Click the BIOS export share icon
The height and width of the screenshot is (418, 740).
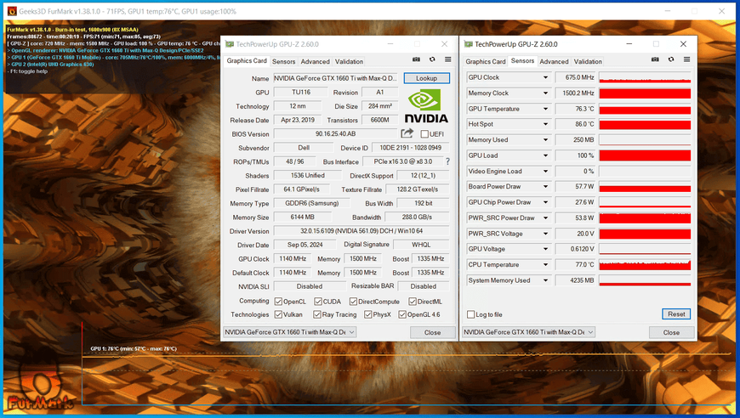(407, 133)
